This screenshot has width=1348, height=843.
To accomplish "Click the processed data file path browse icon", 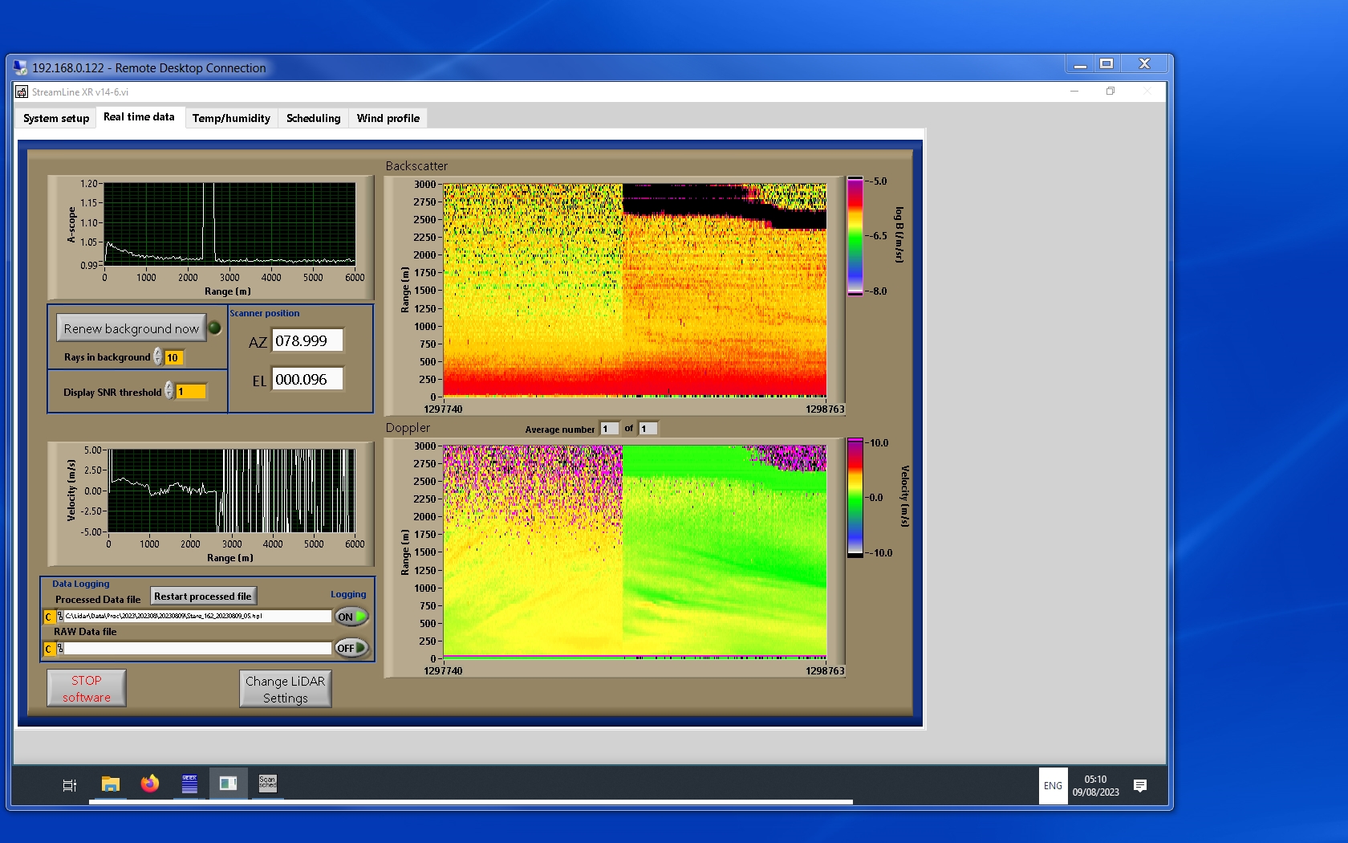I will tap(60, 617).
